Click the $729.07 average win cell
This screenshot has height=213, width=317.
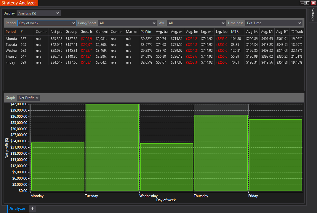pos(177,51)
